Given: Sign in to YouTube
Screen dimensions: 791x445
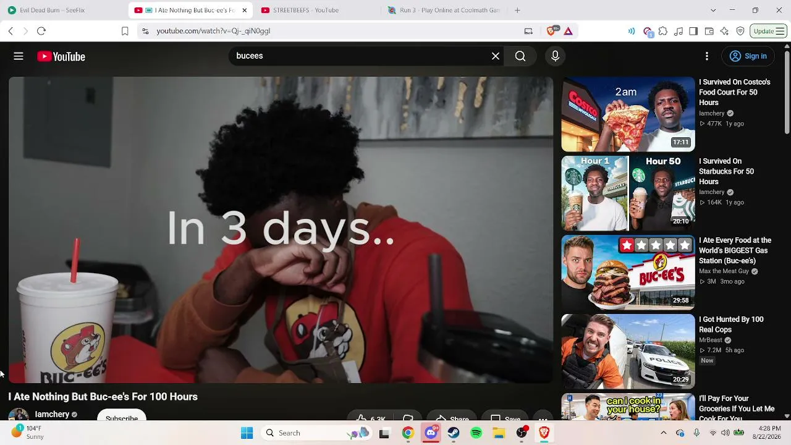Looking at the screenshot, I should 748,56.
